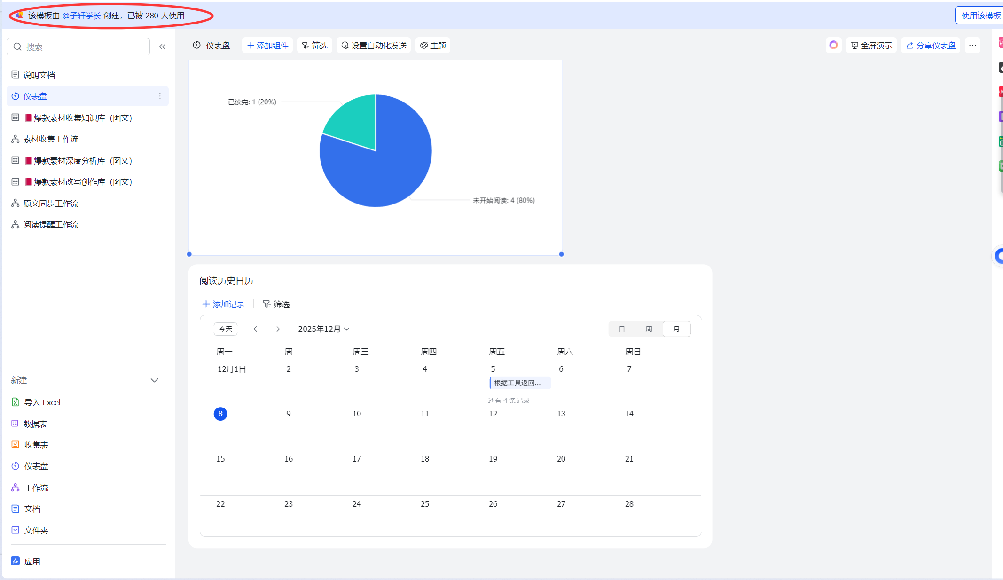The height and width of the screenshot is (580, 1003).
Task: Open 设置自动化发送
Action: pos(374,46)
